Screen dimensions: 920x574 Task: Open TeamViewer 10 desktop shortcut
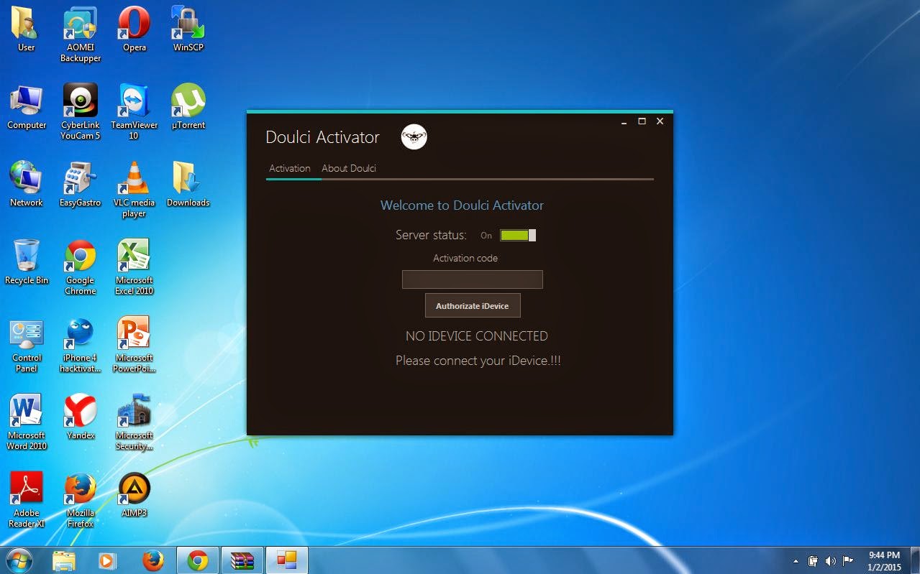[x=134, y=111]
